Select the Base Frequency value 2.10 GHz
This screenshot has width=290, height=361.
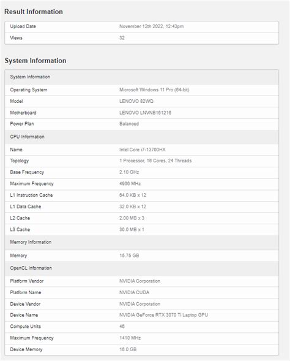coord(129,172)
